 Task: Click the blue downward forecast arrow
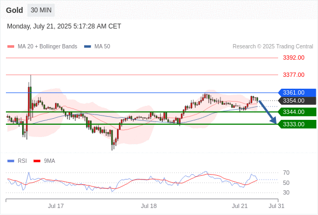[267, 112]
